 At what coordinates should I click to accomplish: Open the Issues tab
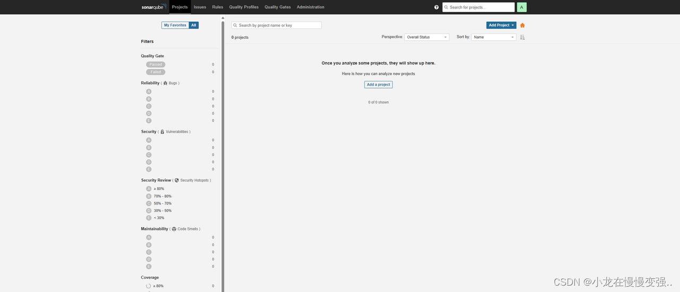point(200,7)
